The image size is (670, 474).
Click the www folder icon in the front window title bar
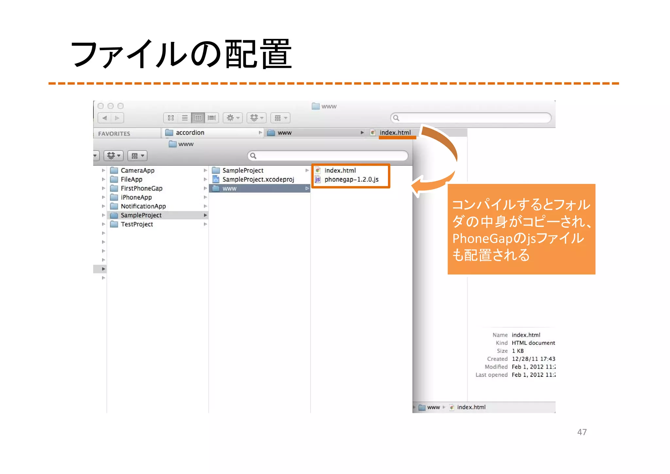[x=172, y=144]
